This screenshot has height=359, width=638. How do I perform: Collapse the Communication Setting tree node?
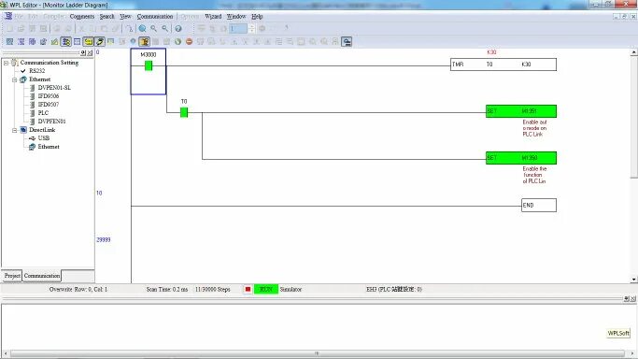(x=6, y=63)
